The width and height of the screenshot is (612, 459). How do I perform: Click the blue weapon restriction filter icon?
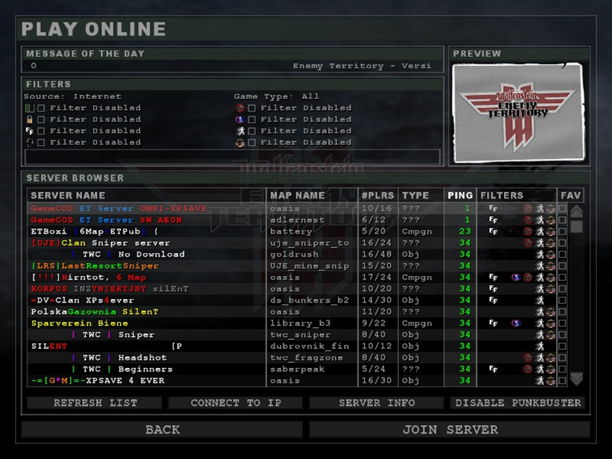pyautogui.click(x=240, y=120)
